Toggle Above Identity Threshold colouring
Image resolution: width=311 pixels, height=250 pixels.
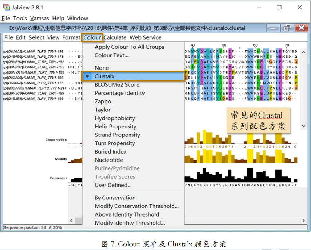pos(133,214)
